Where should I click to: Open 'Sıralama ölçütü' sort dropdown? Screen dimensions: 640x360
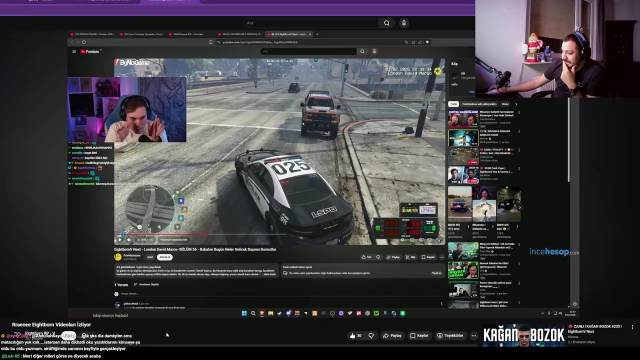pos(146,284)
